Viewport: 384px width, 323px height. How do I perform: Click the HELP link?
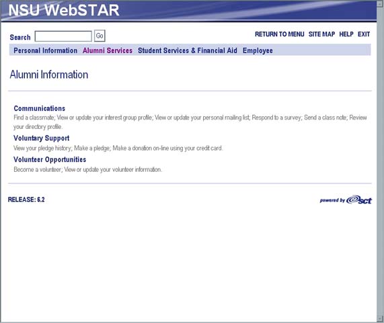[346, 34]
